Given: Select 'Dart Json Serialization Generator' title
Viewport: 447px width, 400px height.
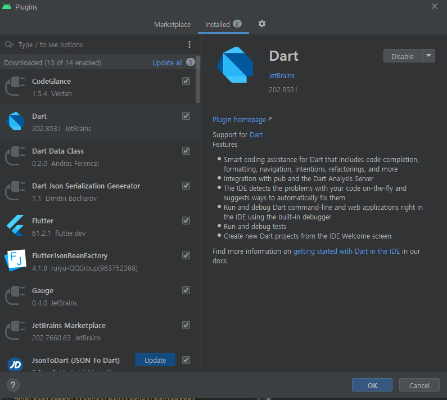Looking at the screenshot, I should click(86, 186).
